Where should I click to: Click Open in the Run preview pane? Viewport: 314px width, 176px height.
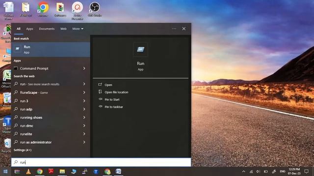(x=108, y=85)
